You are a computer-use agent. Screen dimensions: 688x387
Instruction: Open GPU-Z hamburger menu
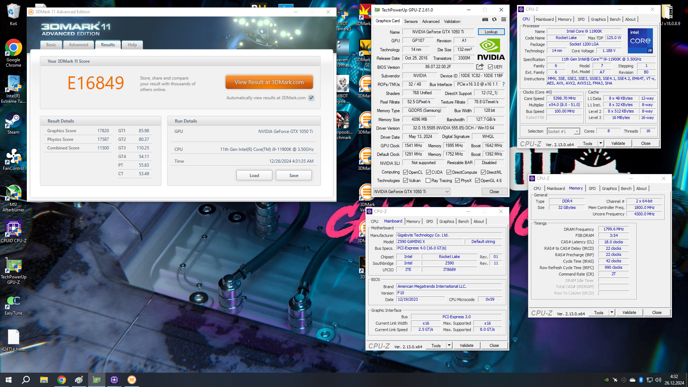(503, 20)
